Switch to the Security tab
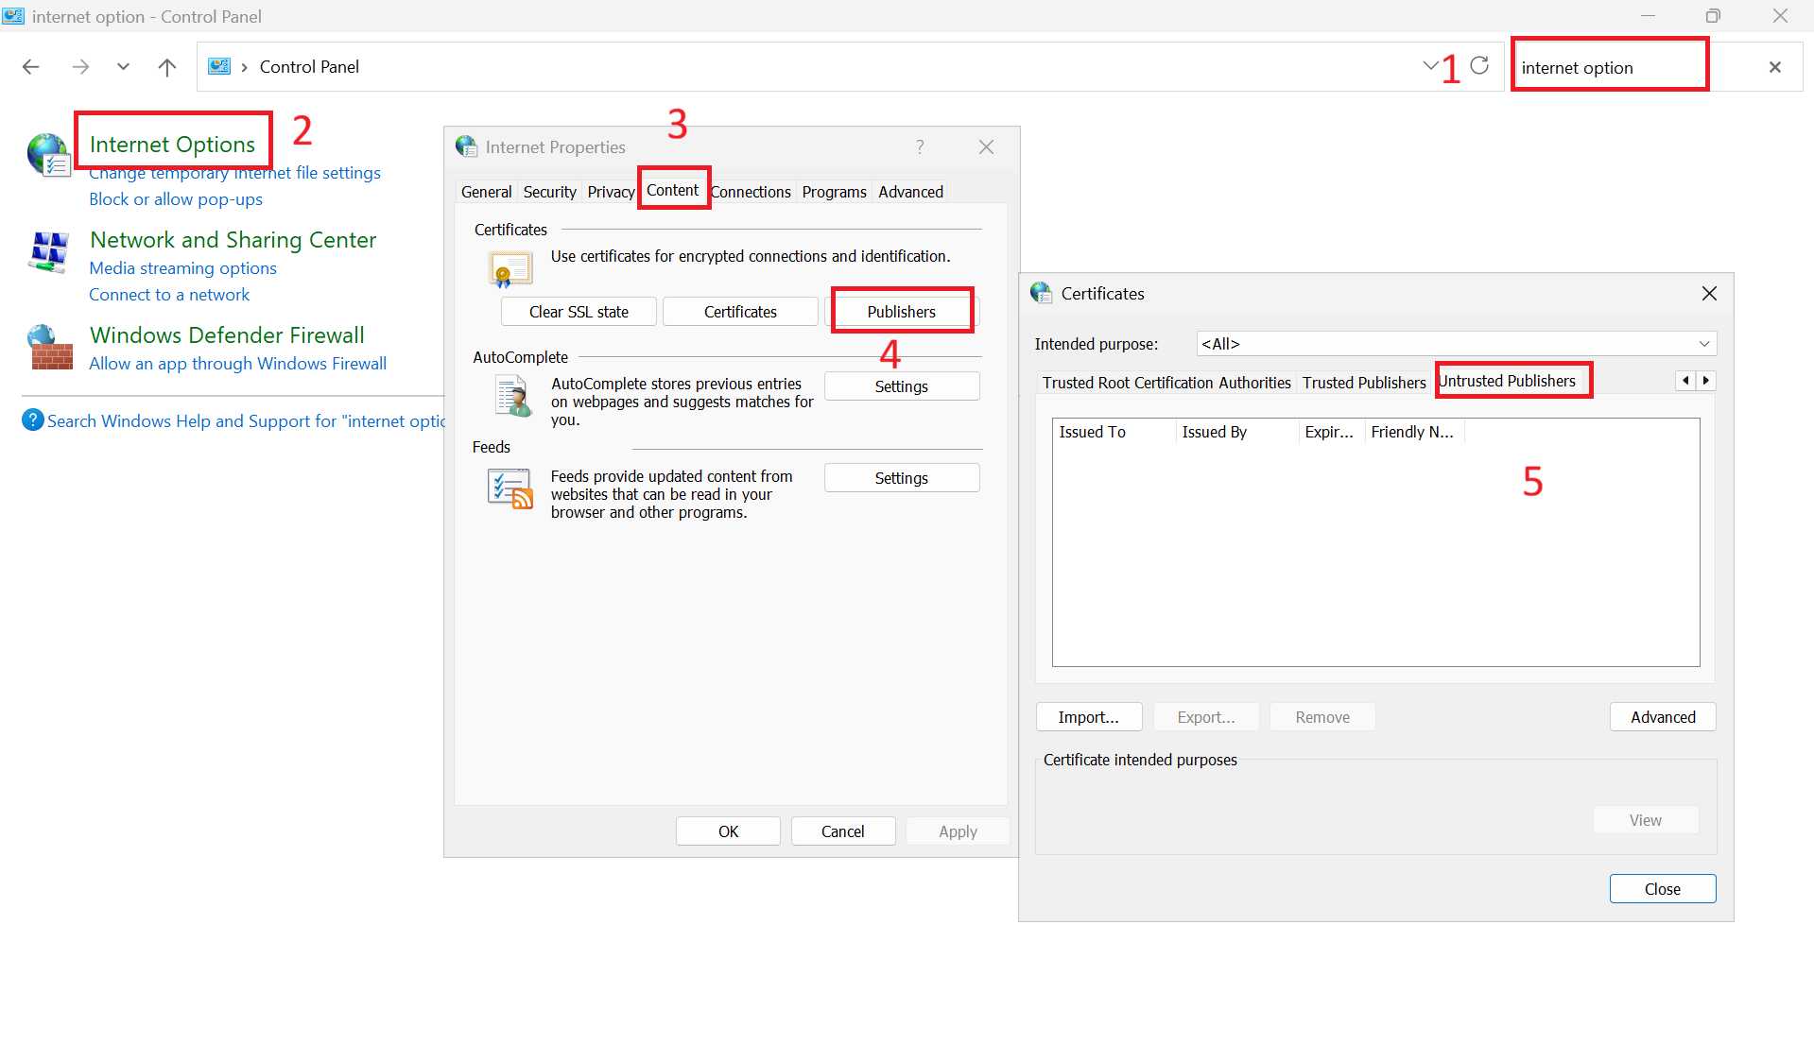 coord(549,192)
